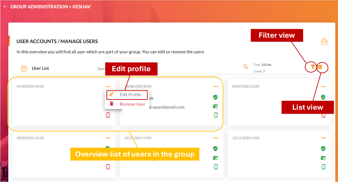
Task: Click the back arrow beside Group Administration
Action: click(5, 6)
